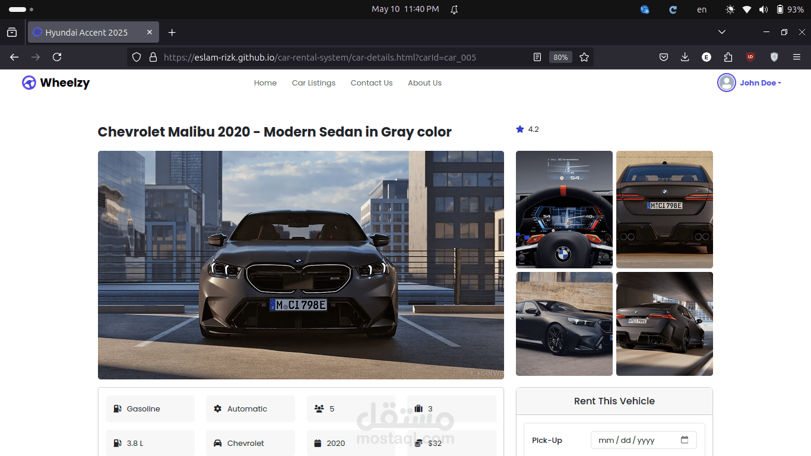Image resolution: width=811 pixels, height=456 pixels.
Task: Visit the About Us page
Action: (424, 83)
